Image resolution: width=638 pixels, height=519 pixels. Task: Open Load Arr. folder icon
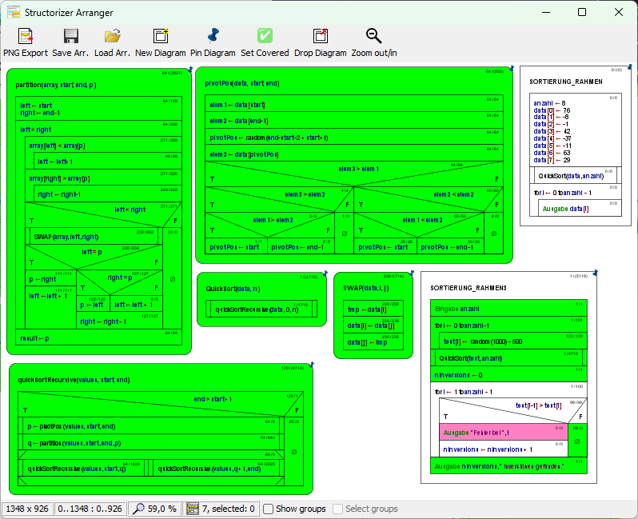click(112, 36)
